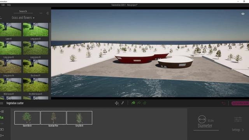Click the Settings label text
The height and width of the screenshot is (140, 249).
(236, 130)
